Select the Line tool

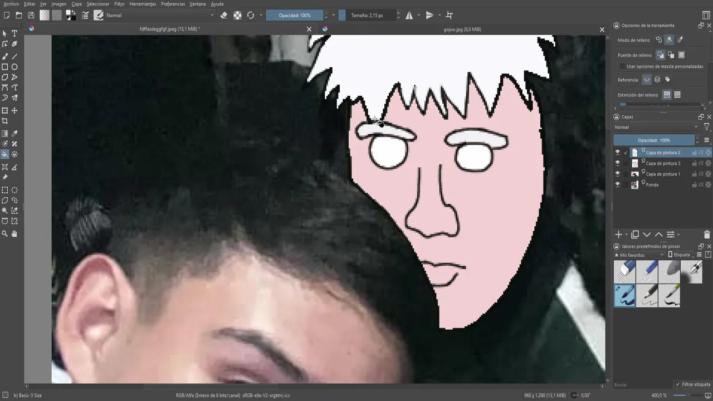(14, 56)
